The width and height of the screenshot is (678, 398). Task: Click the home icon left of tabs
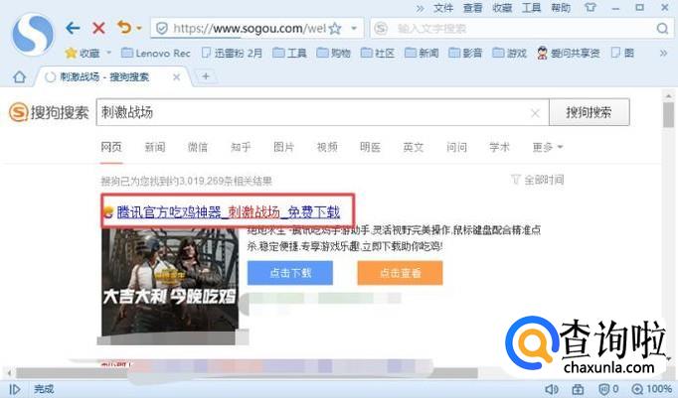click(20, 77)
